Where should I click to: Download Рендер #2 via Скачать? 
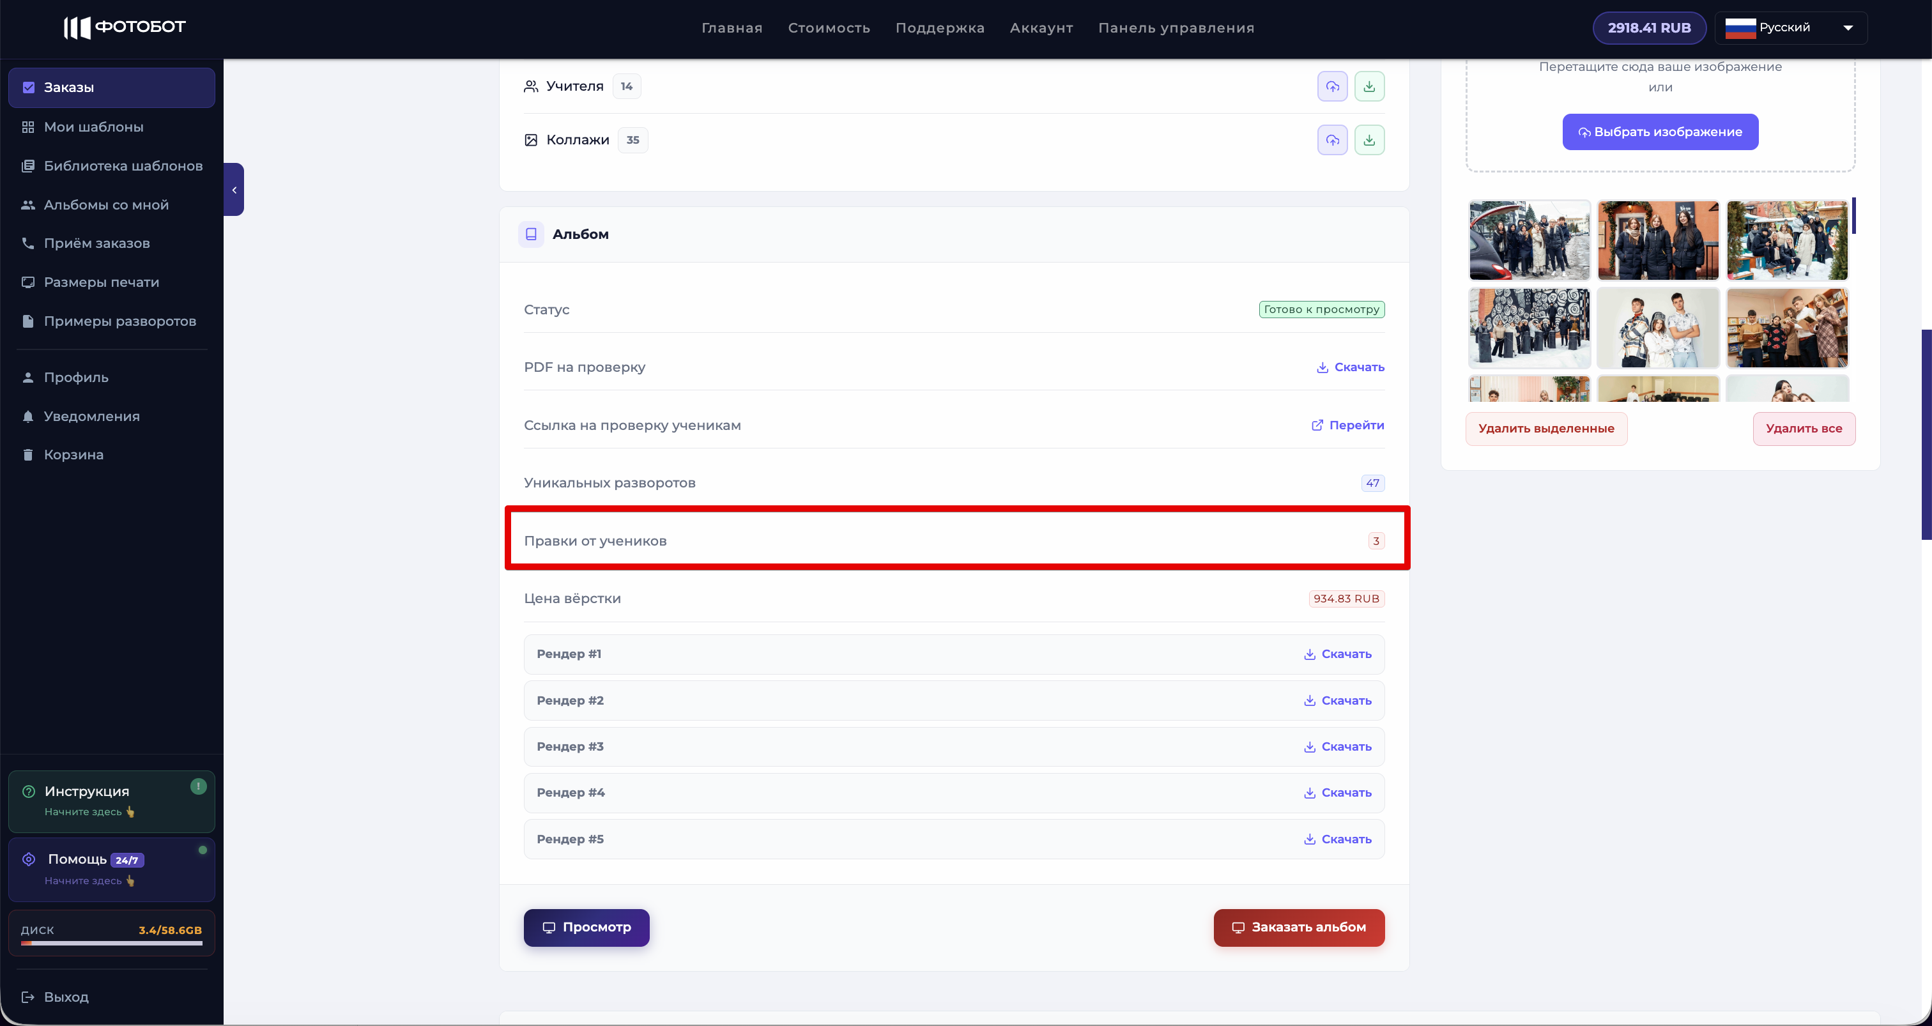pos(1337,700)
